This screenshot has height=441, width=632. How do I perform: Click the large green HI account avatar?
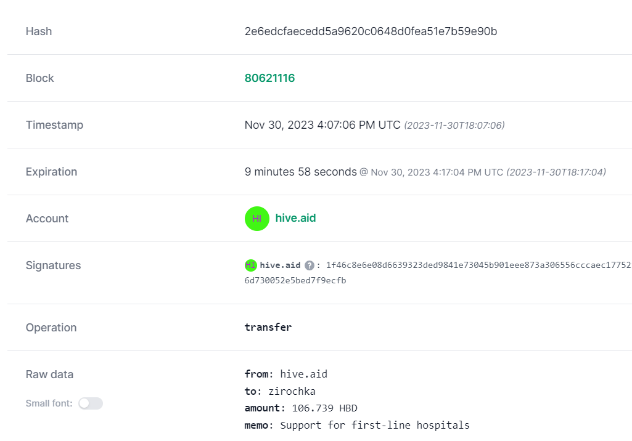coord(256,218)
